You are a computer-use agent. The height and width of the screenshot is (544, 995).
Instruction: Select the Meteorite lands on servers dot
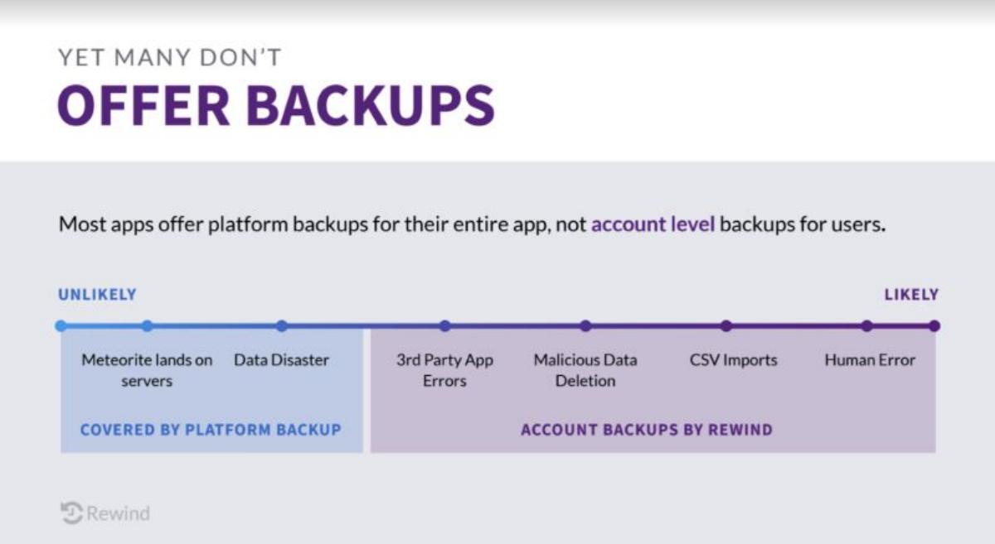point(147,326)
